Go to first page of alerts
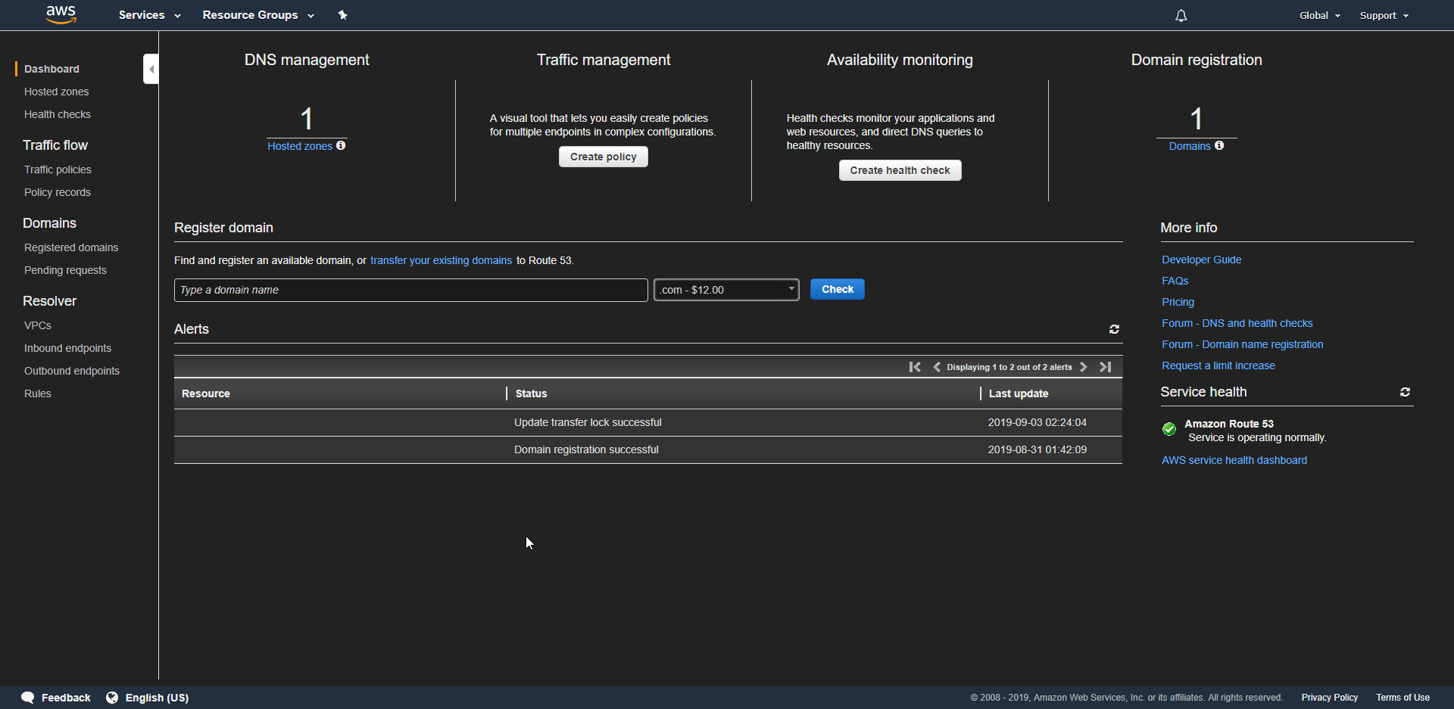 pyautogui.click(x=915, y=367)
